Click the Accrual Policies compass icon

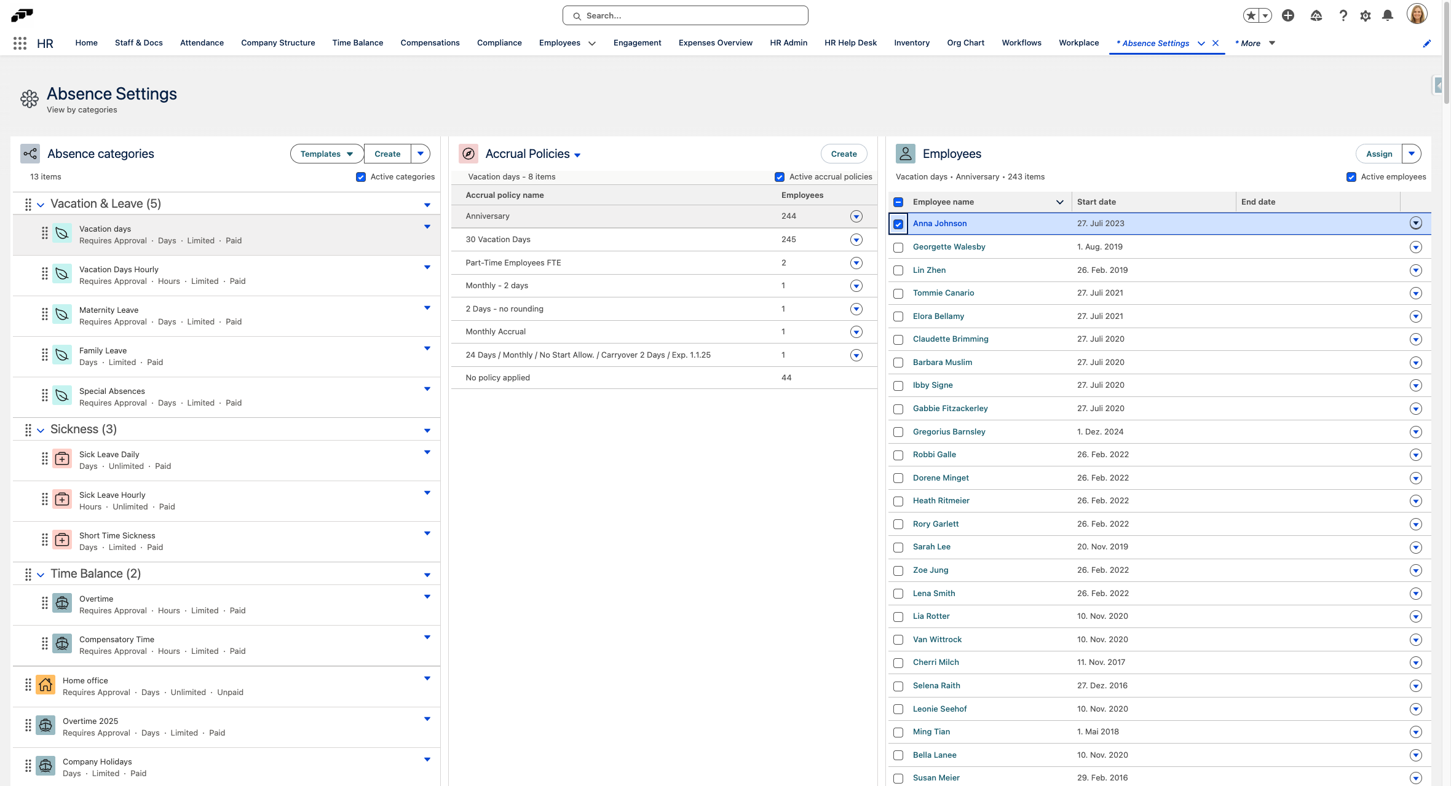(x=468, y=154)
